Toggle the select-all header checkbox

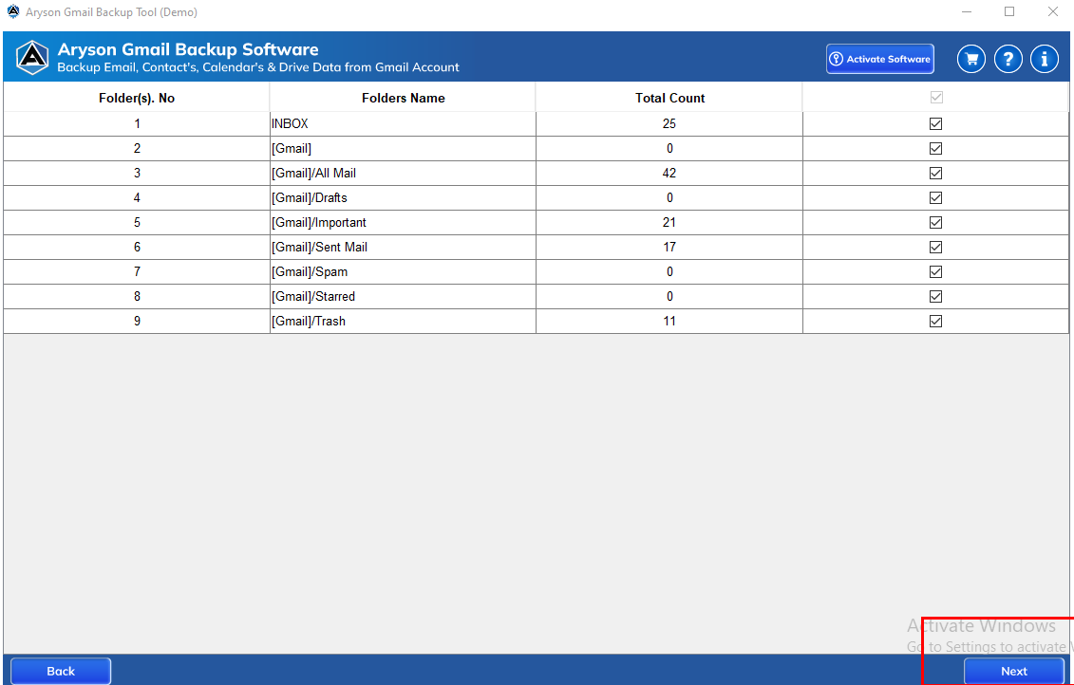(x=936, y=98)
